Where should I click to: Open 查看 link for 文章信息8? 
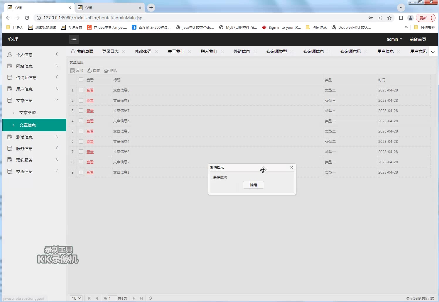(x=90, y=101)
